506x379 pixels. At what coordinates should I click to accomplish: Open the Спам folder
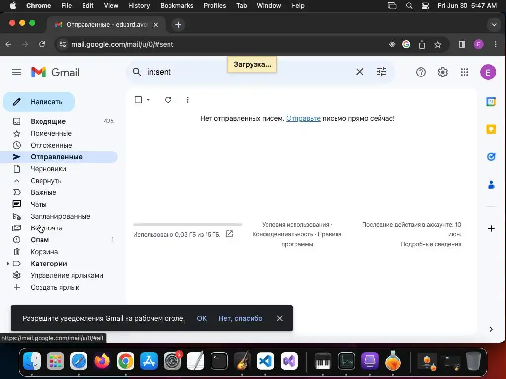(58, 240)
